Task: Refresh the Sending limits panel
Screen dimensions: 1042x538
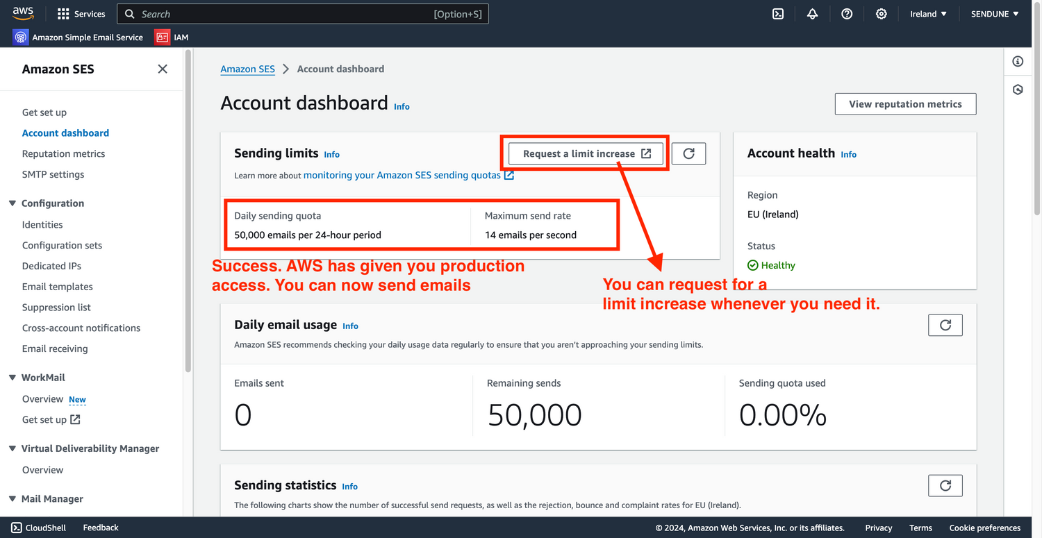Action: (688, 153)
